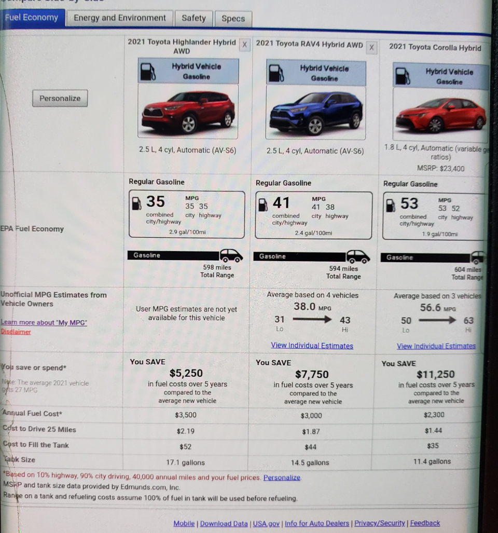Open the Mobile footer link
Viewport: 498px width, 533px height.
(x=184, y=524)
